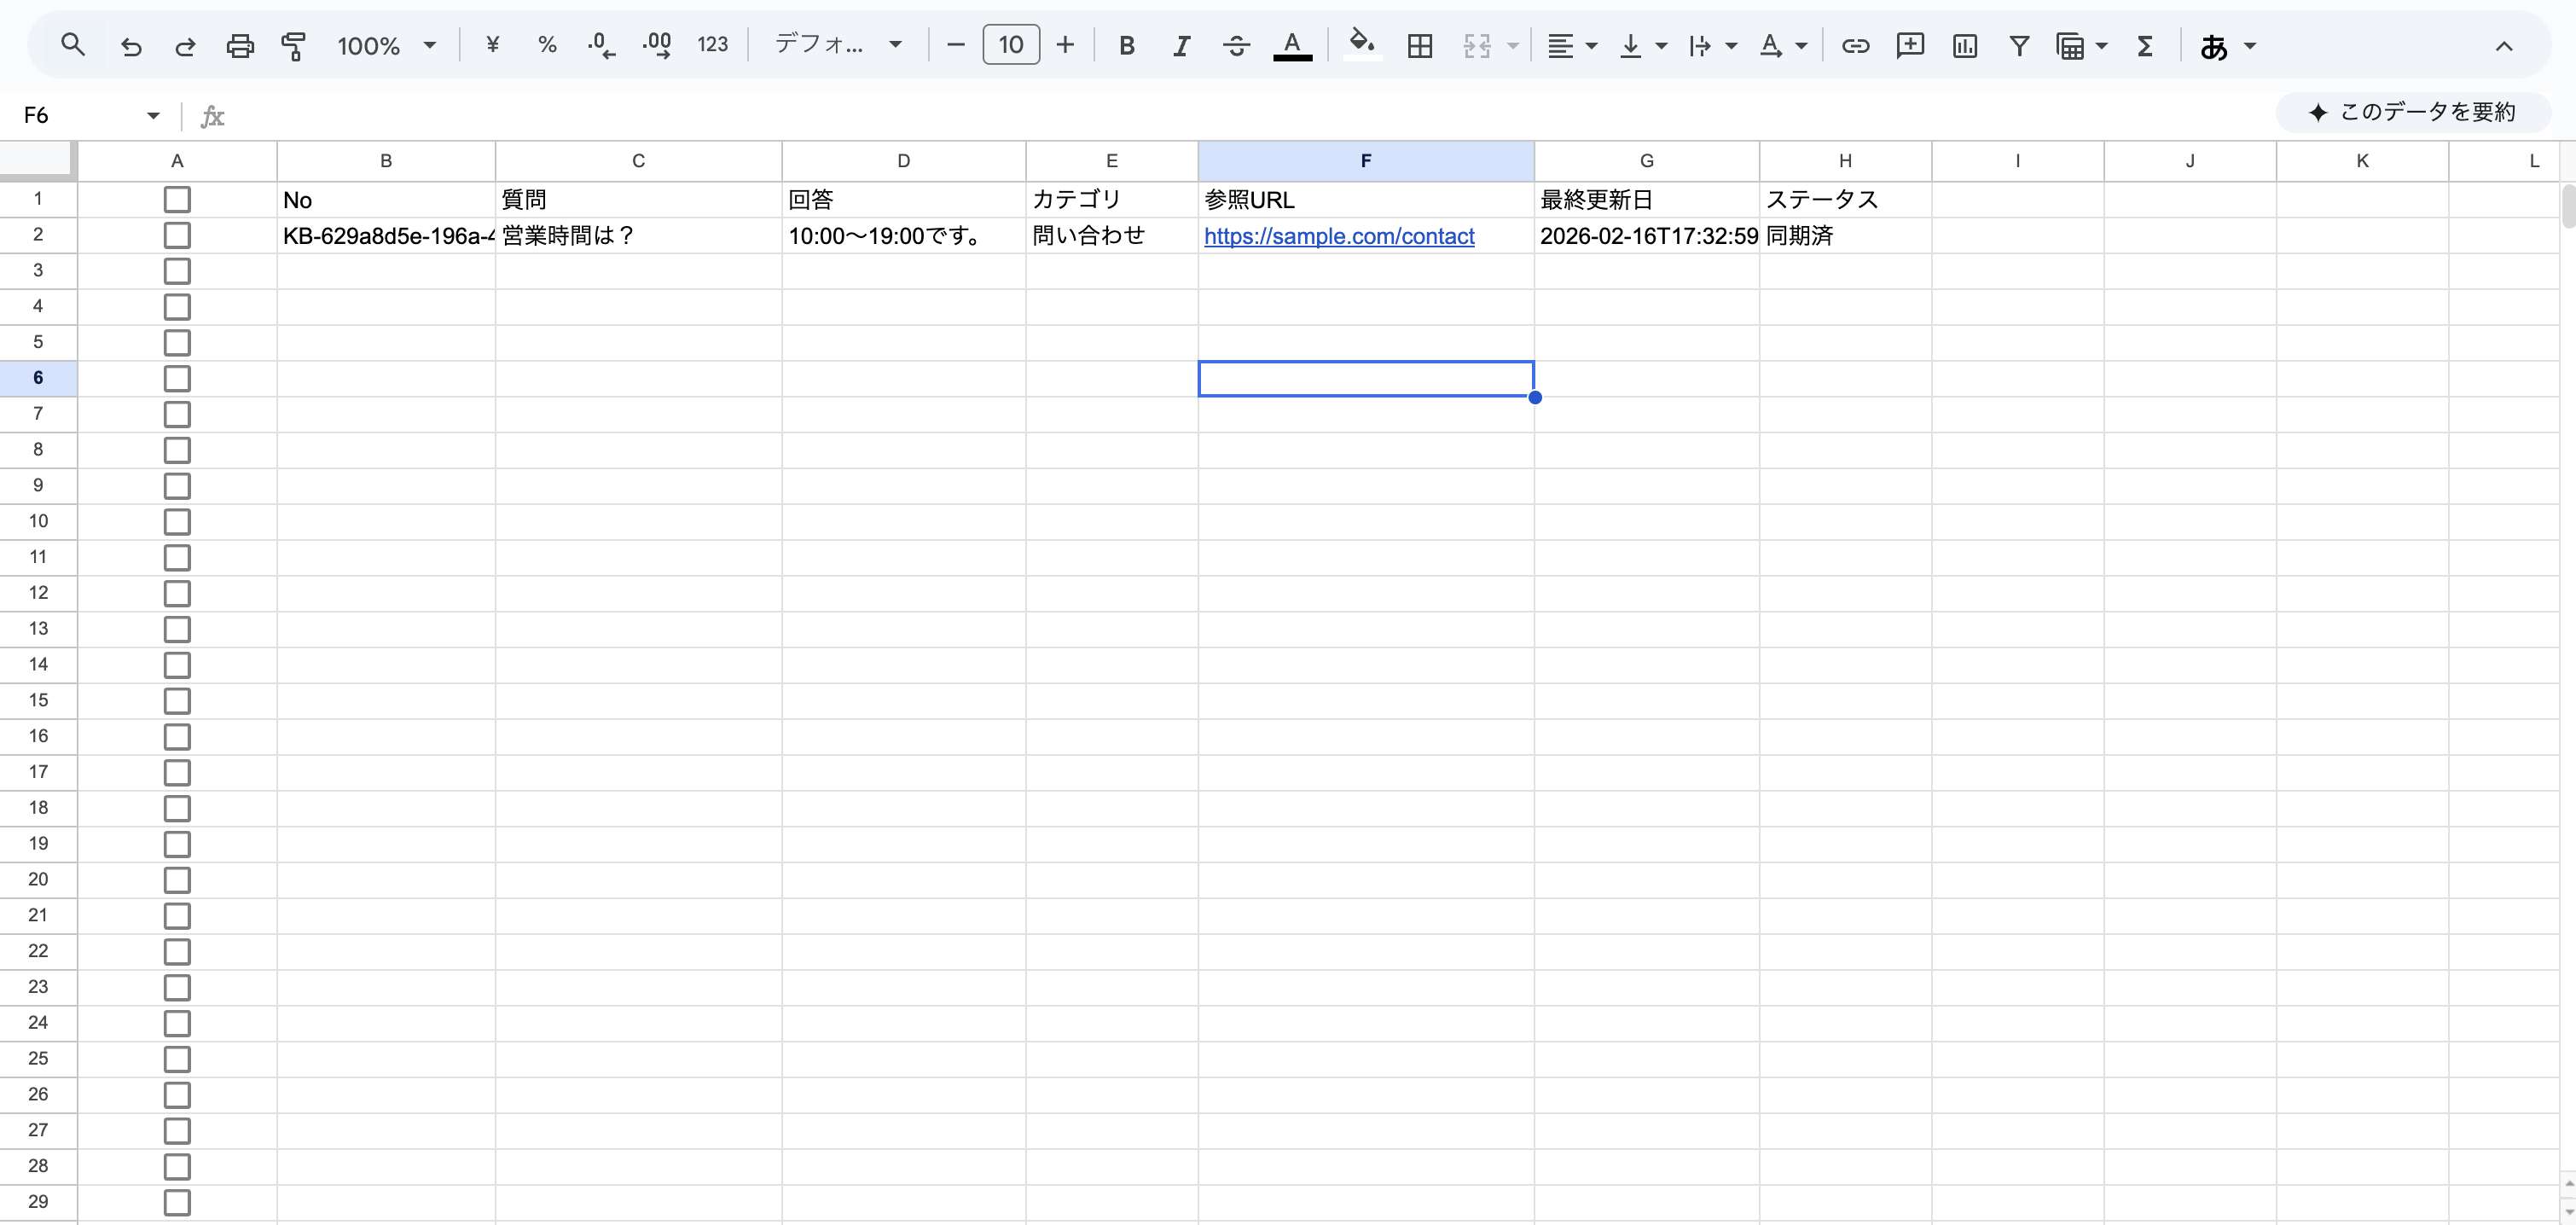Open the text color picker
The image size is (2576, 1225).
[x=1293, y=46]
